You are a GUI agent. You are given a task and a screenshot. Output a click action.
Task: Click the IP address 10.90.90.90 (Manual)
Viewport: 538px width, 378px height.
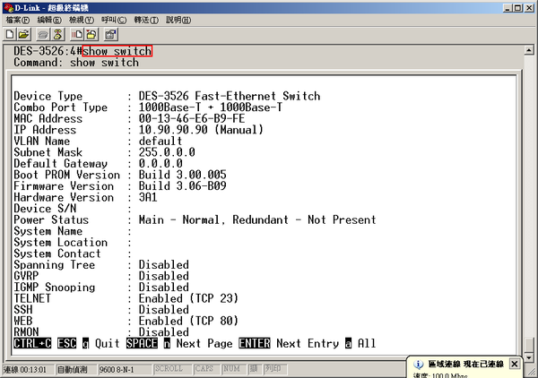coord(201,130)
